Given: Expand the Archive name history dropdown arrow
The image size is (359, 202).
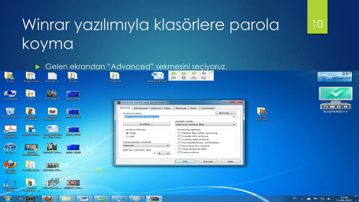Looking at the screenshot, I should click(234, 117).
